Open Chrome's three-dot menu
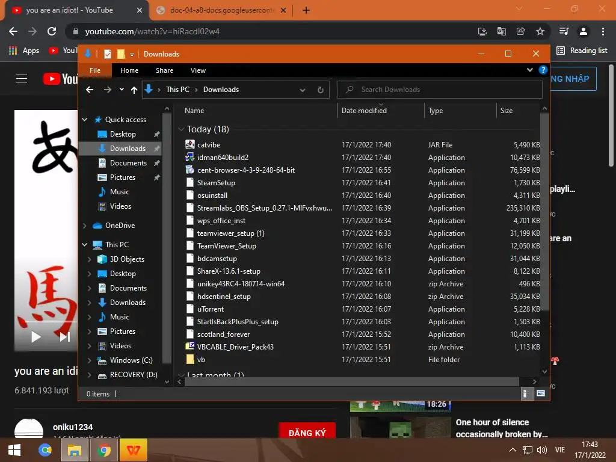The height and width of the screenshot is (462, 616). pos(603,31)
